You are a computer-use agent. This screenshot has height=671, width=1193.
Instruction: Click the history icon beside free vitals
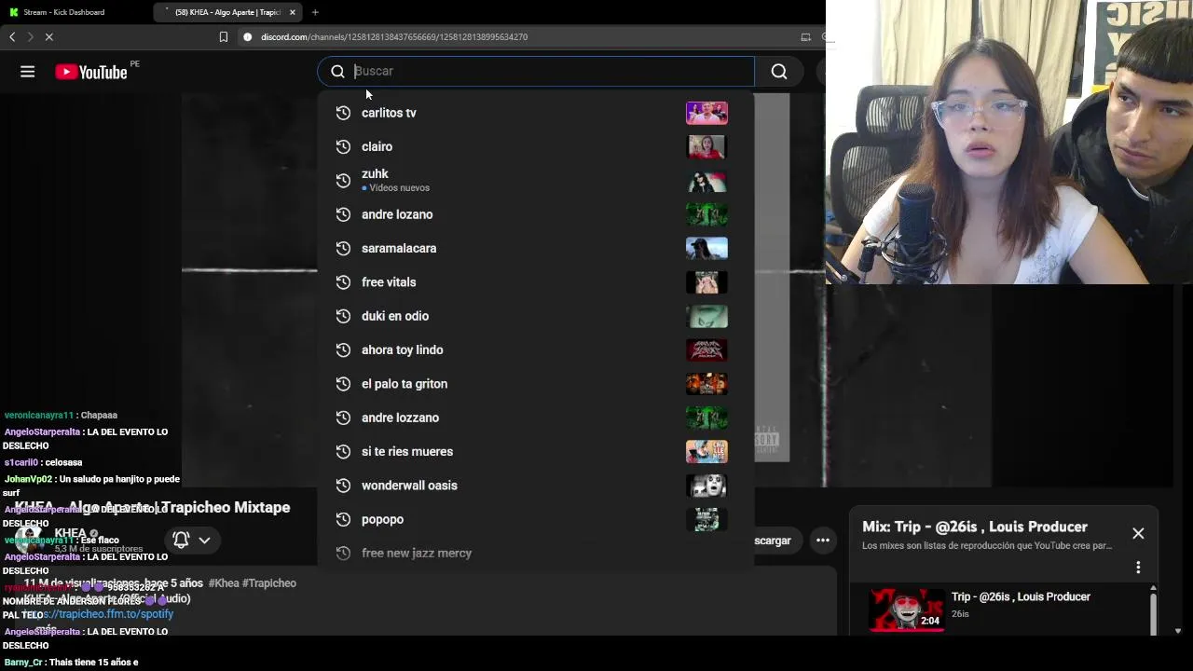pyautogui.click(x=343, y=281)
